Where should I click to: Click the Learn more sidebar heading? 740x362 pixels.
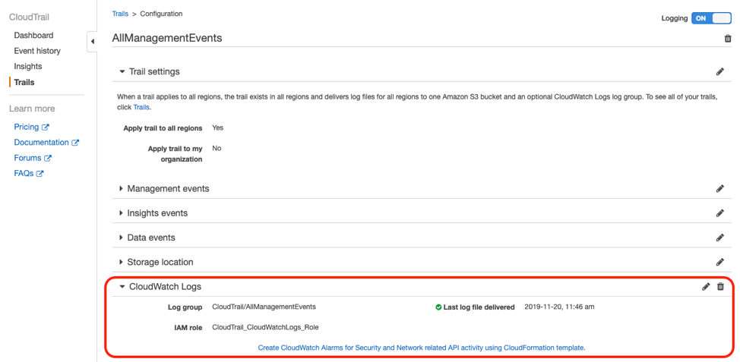click(x=32, y=109)
